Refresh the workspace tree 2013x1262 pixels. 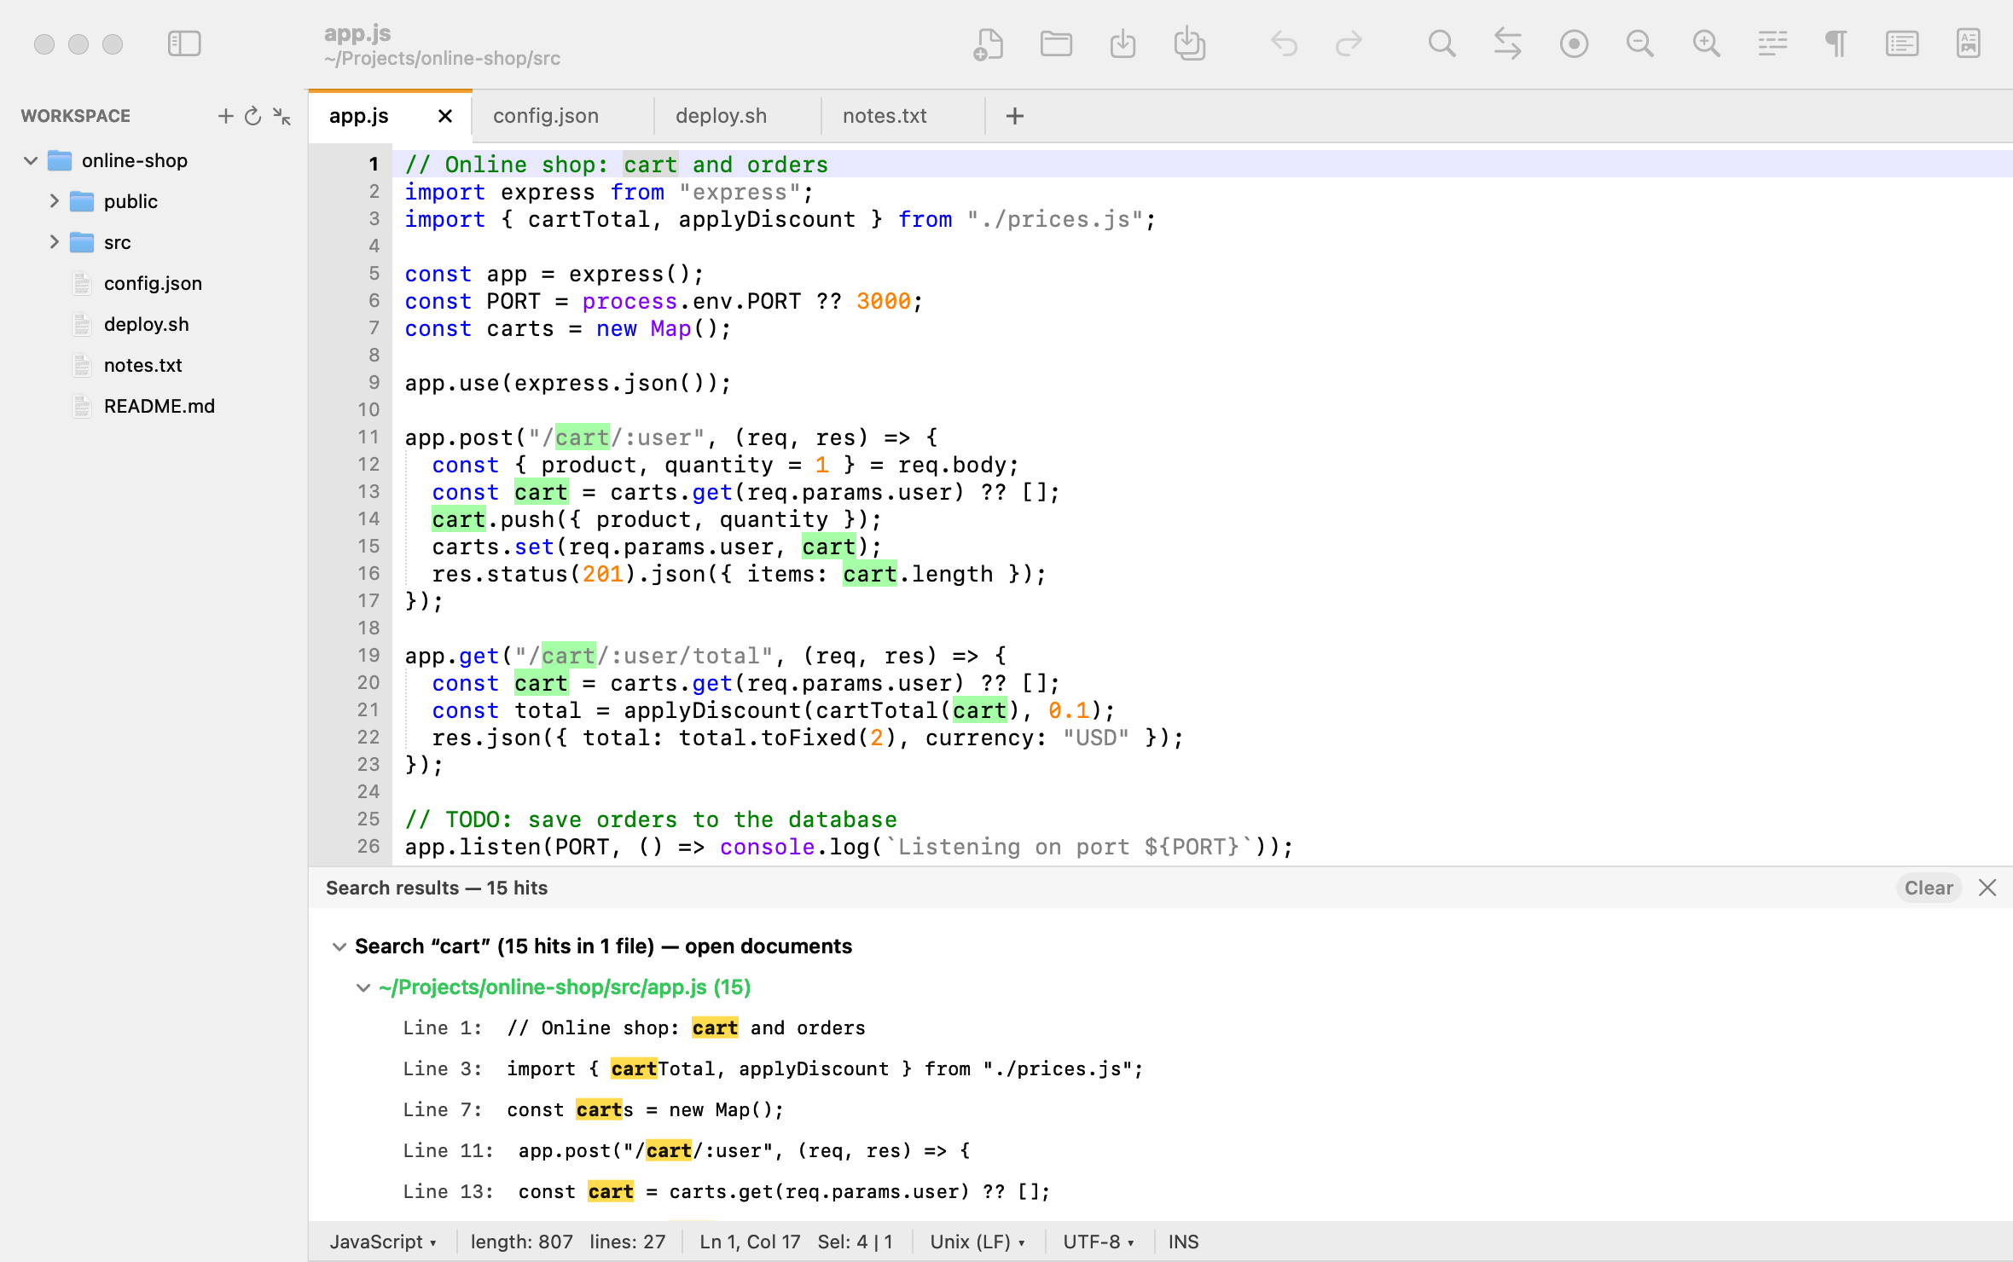[252, 116]
